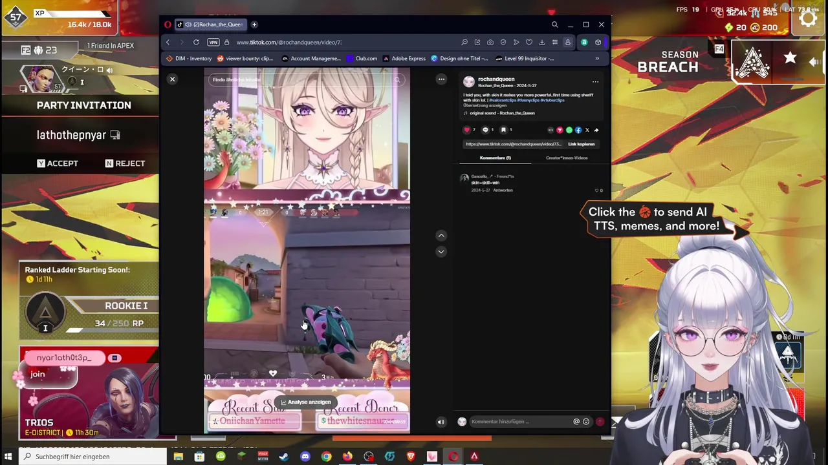Open the 'Adobe Express' bookmark
The image size is (828, 465).
coord(404,58)
